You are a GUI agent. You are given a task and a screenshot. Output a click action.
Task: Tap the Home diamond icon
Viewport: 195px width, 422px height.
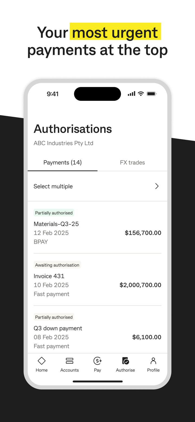point(41,361)
